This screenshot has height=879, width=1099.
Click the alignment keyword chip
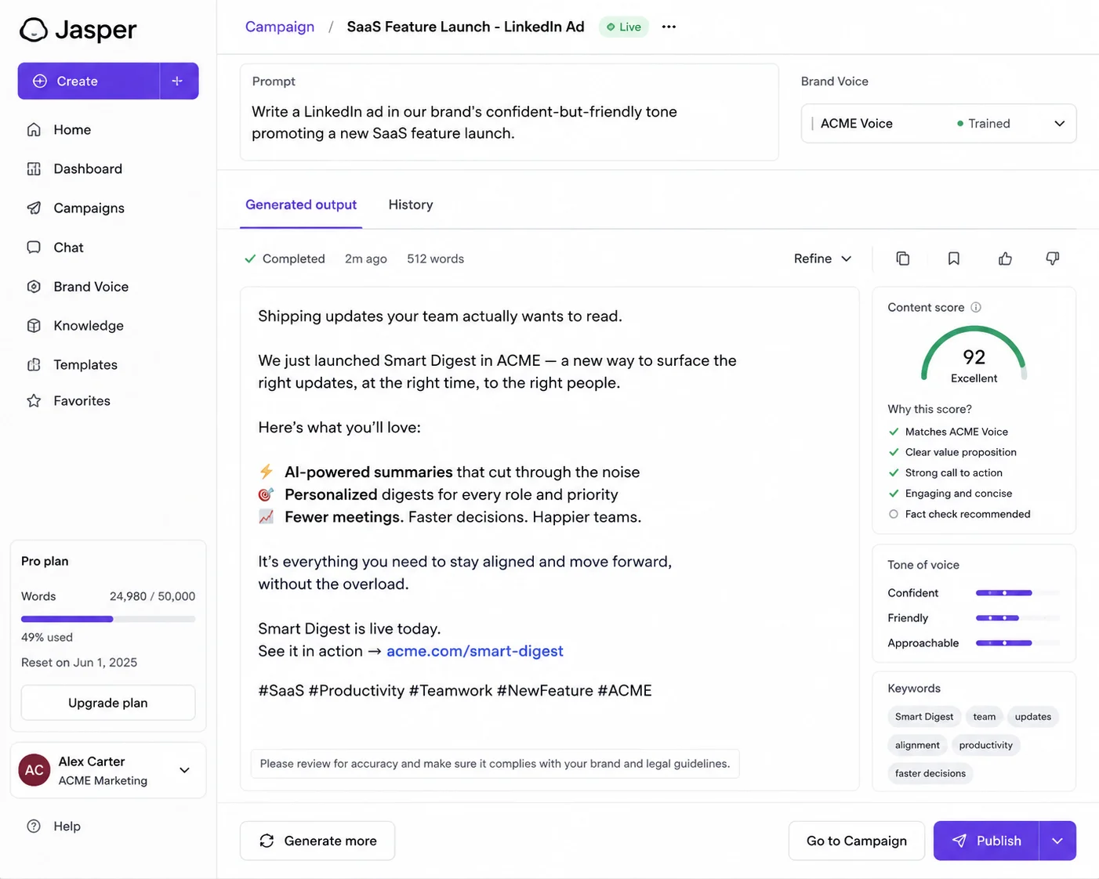pos(917,745)
